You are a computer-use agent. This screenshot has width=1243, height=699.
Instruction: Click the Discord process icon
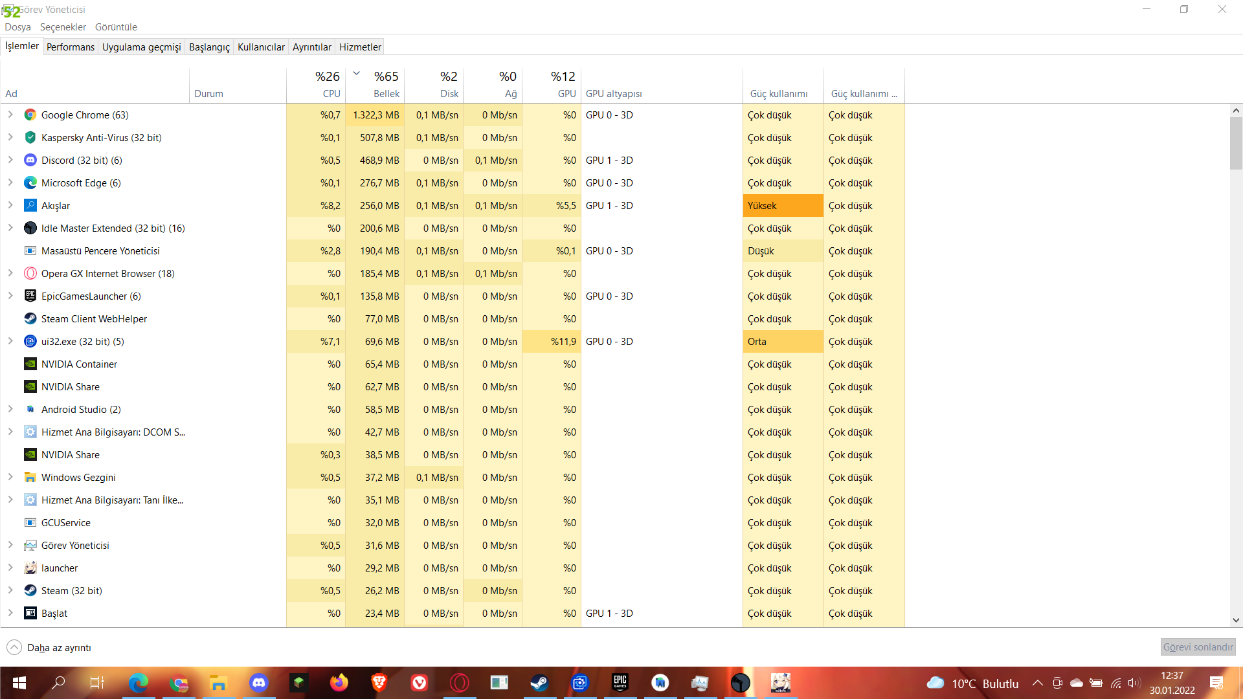[30, 161]
